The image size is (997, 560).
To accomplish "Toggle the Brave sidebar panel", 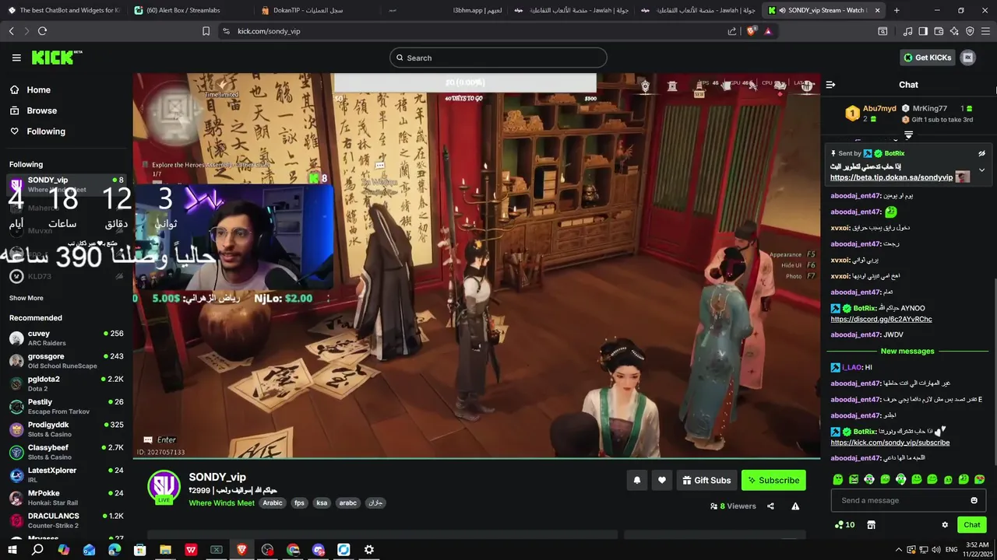I will click(923, 31).
